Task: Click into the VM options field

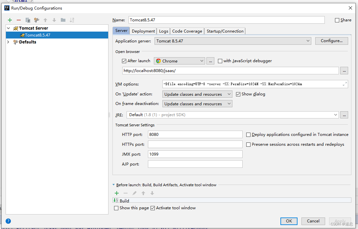Action: [x=255, y=84]
